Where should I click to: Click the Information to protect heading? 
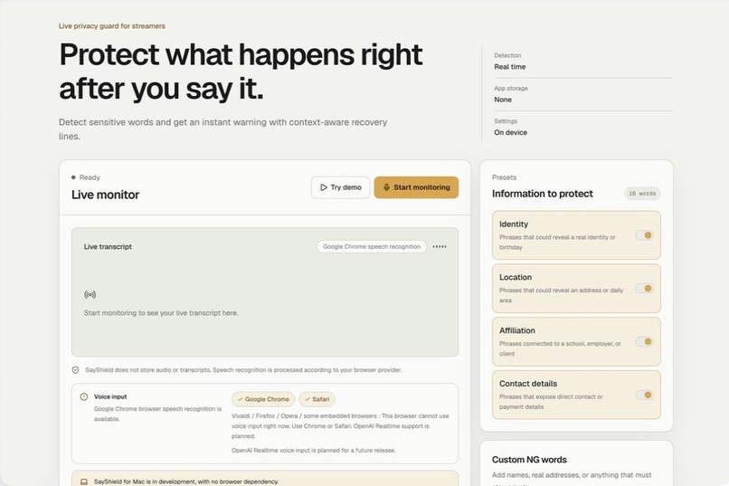pos(543,194)
